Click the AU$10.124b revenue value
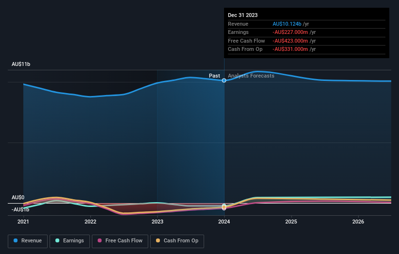The image size is (399, 254). tap(287, 24)
